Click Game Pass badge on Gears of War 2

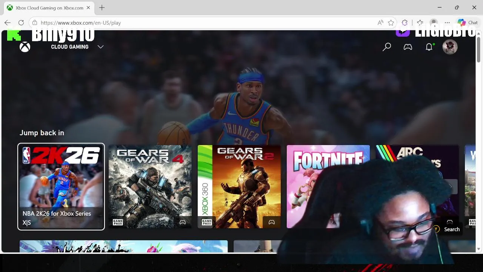[x=207, y=222]
